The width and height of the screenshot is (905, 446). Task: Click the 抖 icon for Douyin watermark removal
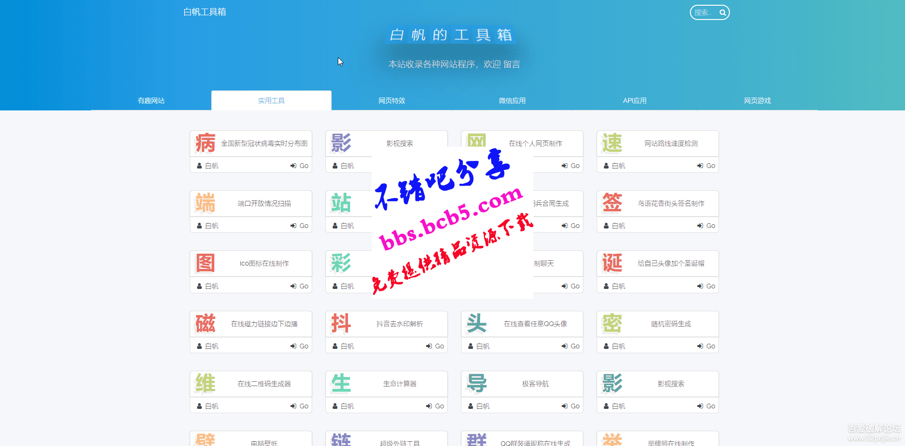coord(341,324)
